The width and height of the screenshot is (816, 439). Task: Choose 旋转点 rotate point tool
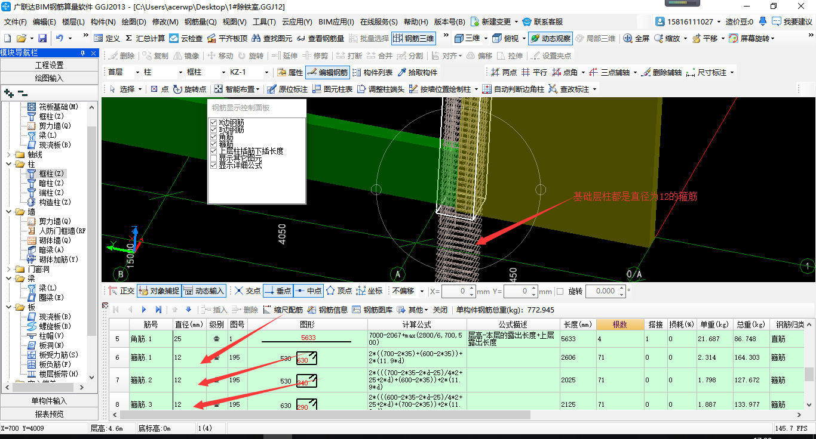(x=189, y=89)
